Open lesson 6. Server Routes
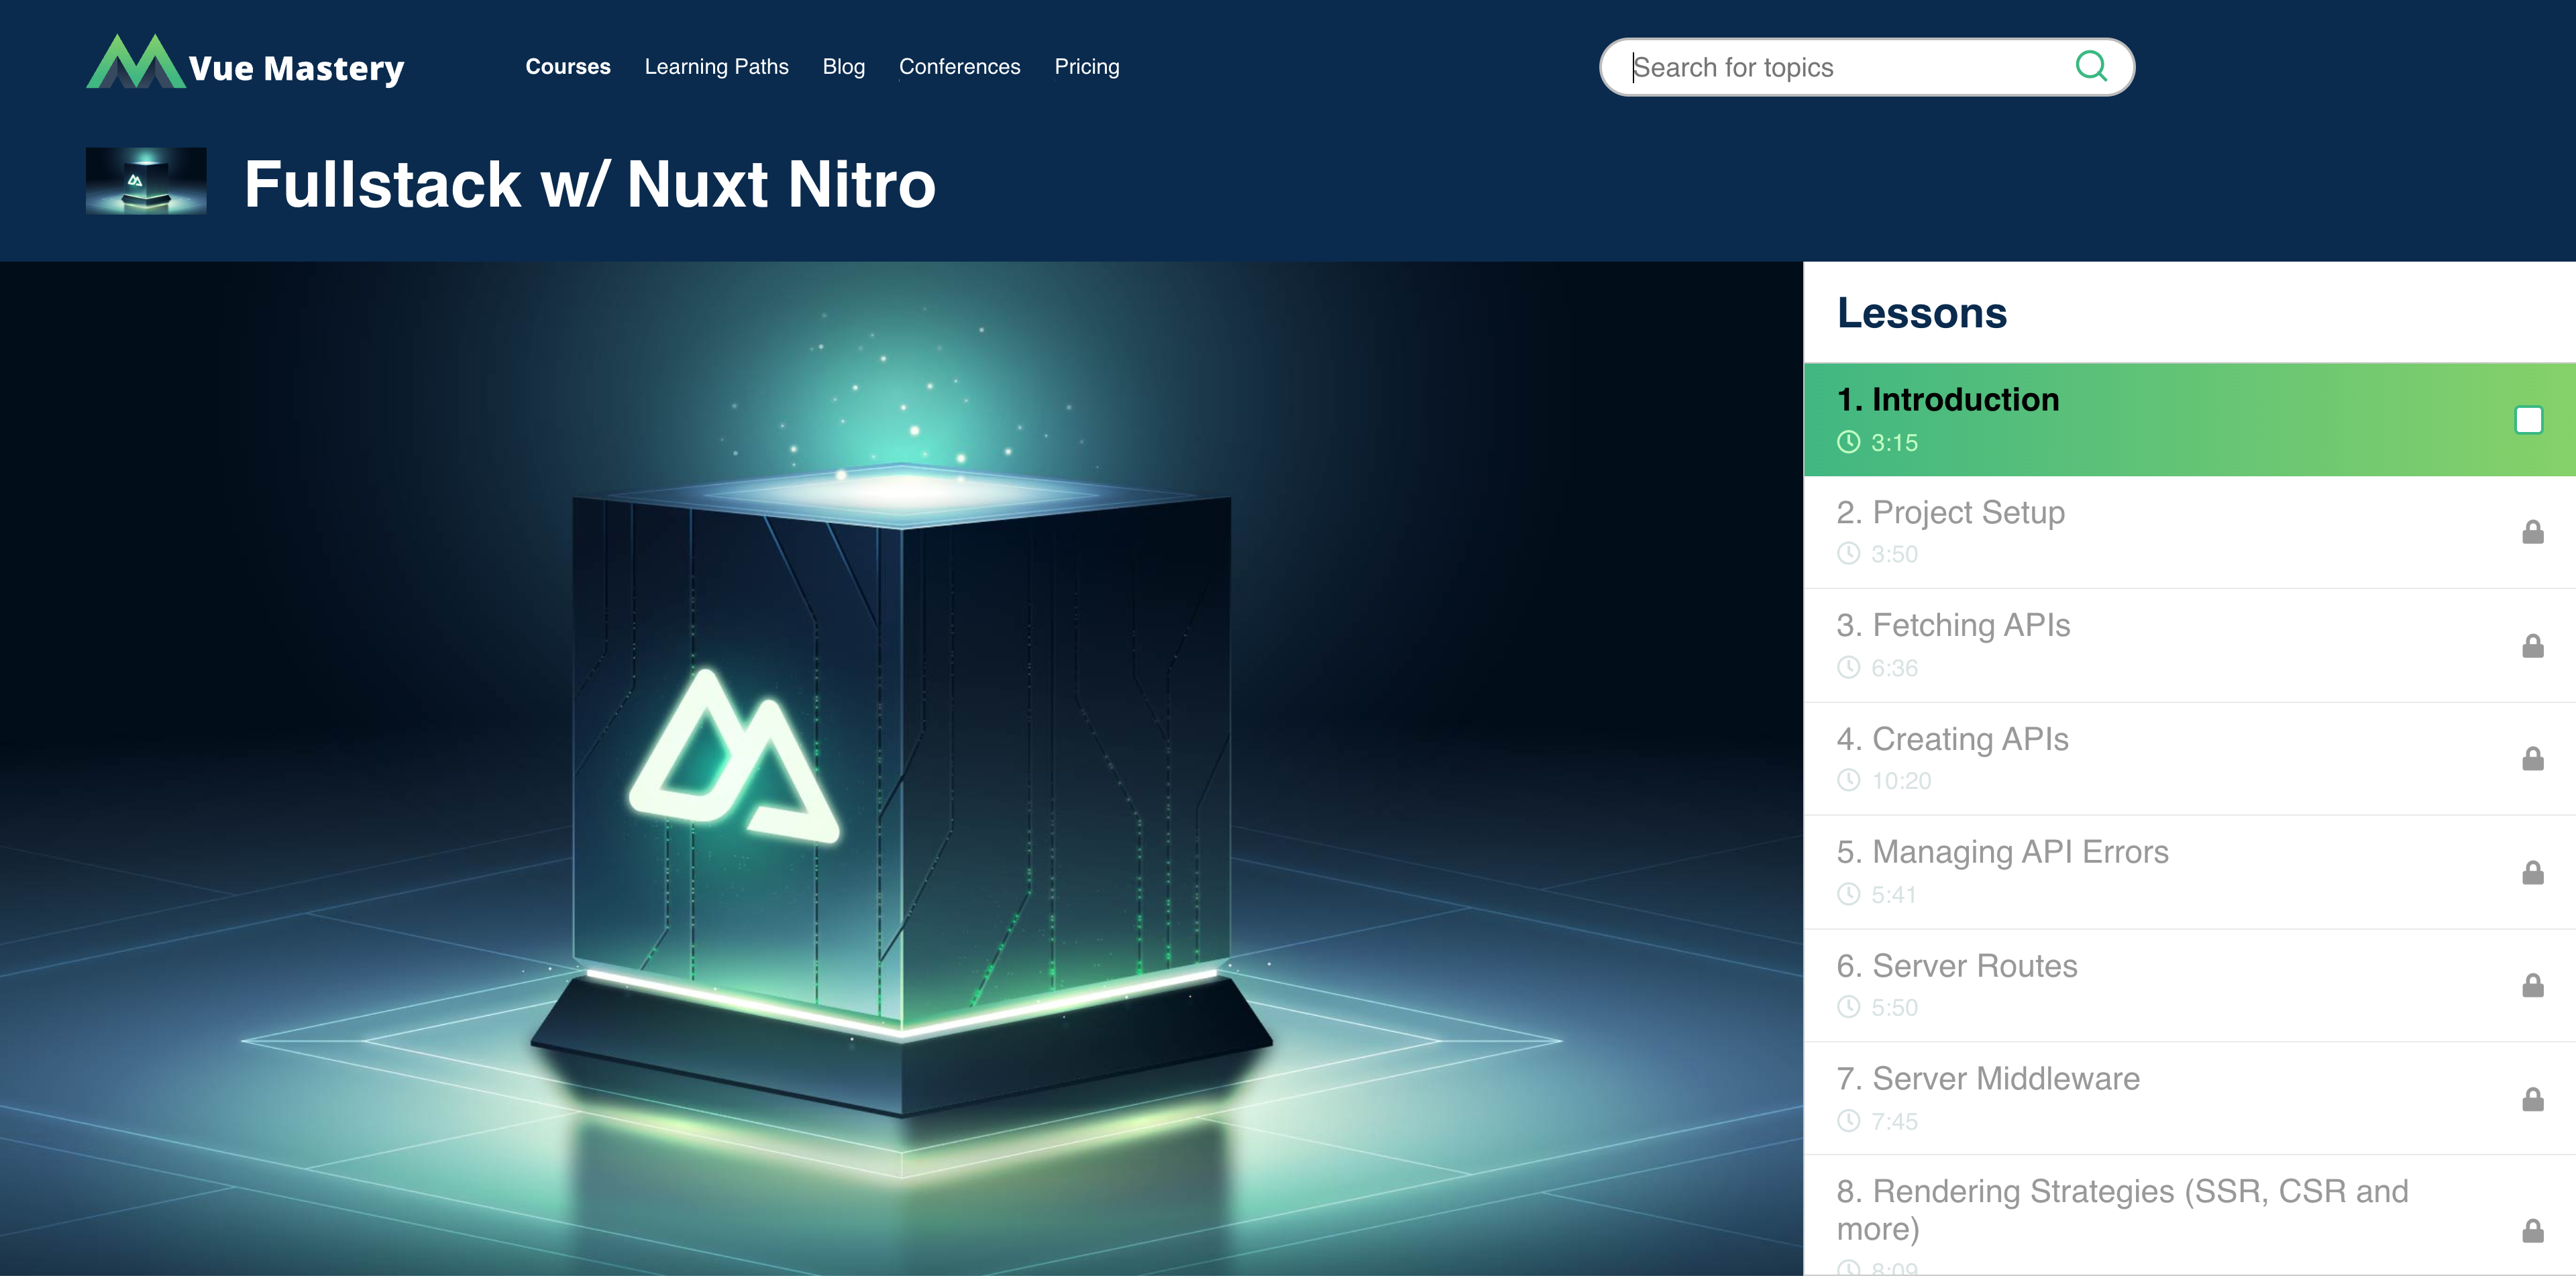 [x=2189, y=986]
